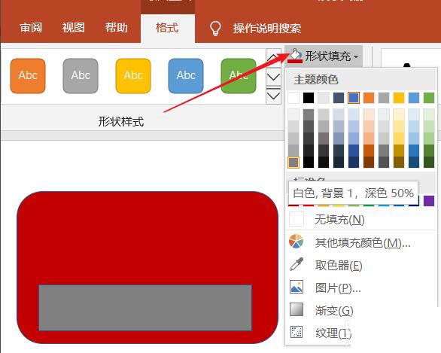Pick the purple standard color swatch
441x353 pixels.
429,201
